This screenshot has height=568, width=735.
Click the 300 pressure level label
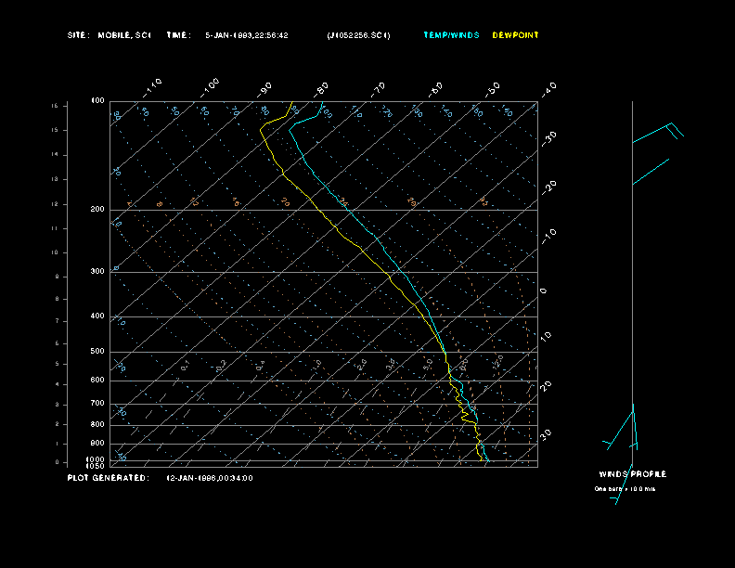tap(97, 272)
